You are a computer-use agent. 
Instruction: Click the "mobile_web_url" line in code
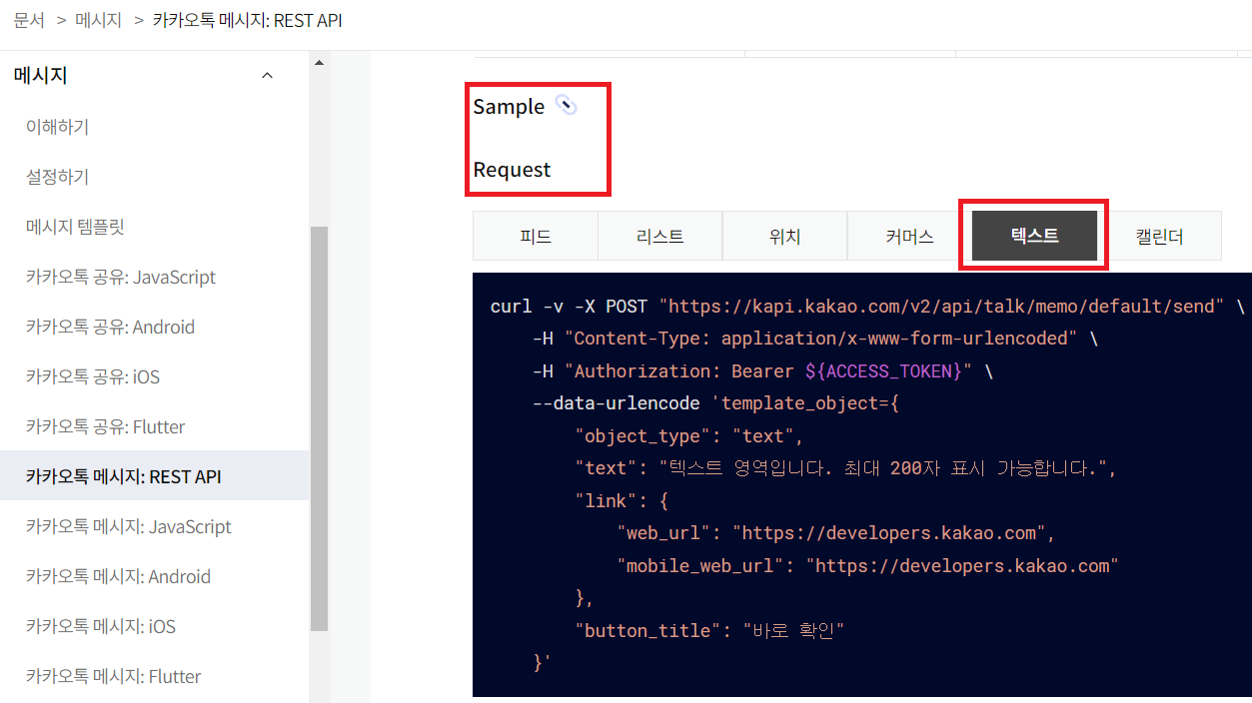pos(867,565)
